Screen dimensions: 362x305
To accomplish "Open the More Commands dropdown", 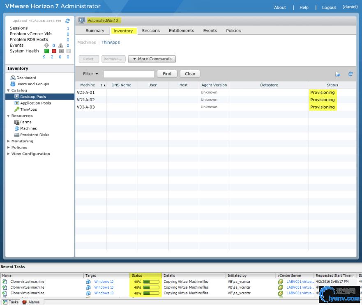I will pos(152,59).
